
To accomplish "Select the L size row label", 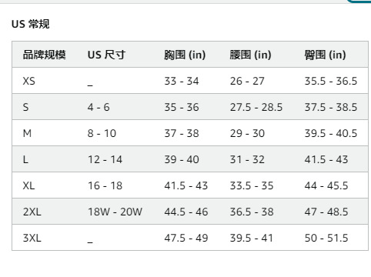I will pyautogui.click(x=25, y=159).
